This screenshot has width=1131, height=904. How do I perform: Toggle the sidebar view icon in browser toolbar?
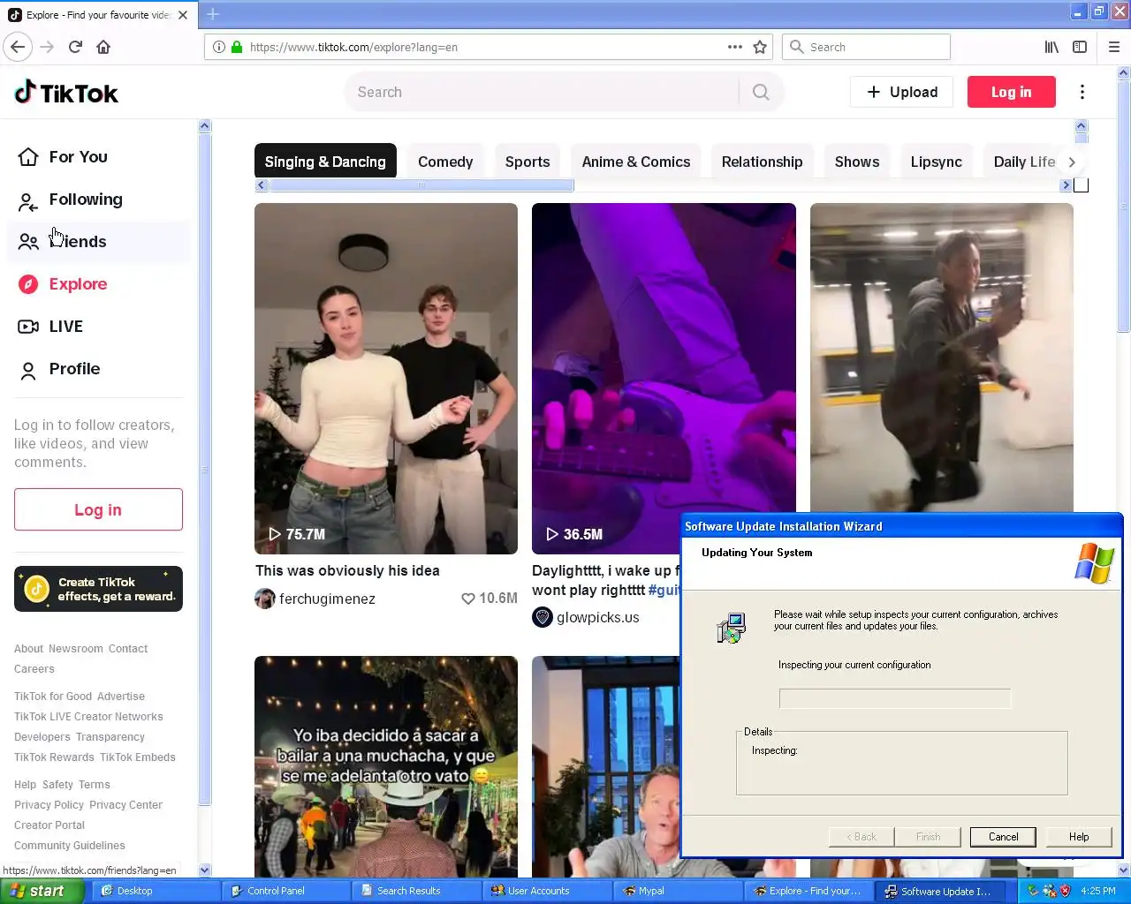[x=1080, y=47]
